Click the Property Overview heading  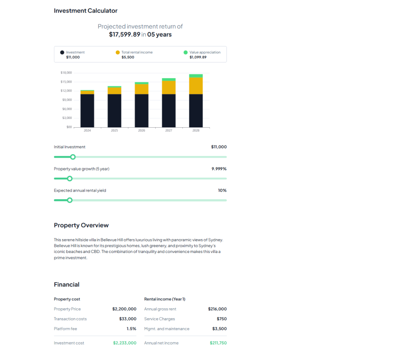pos(81,225)
